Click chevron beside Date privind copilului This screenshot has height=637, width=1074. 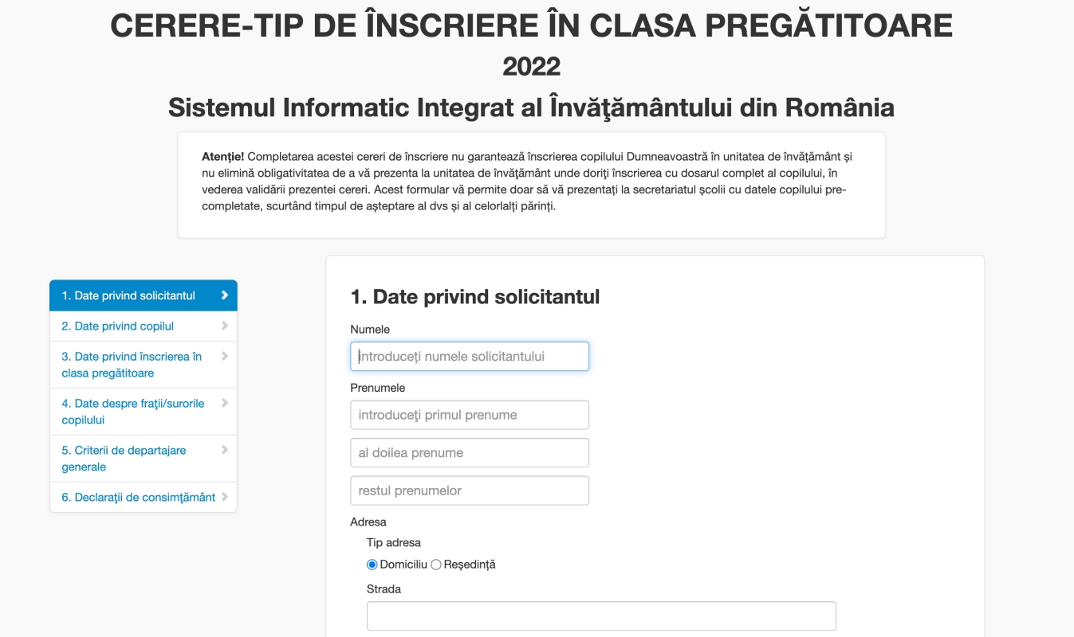tap(225, 326)
